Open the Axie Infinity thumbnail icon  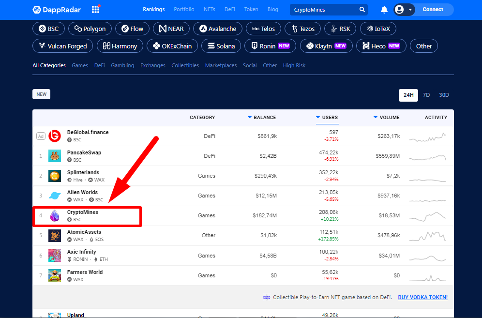pyautogui.click(x=55, y=256)
